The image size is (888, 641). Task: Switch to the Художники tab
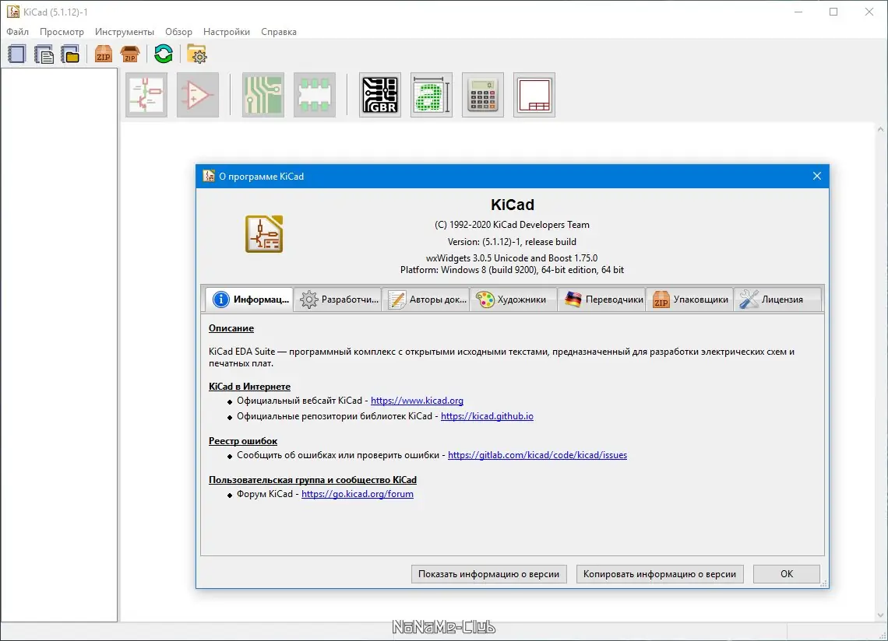coord(513,299)
